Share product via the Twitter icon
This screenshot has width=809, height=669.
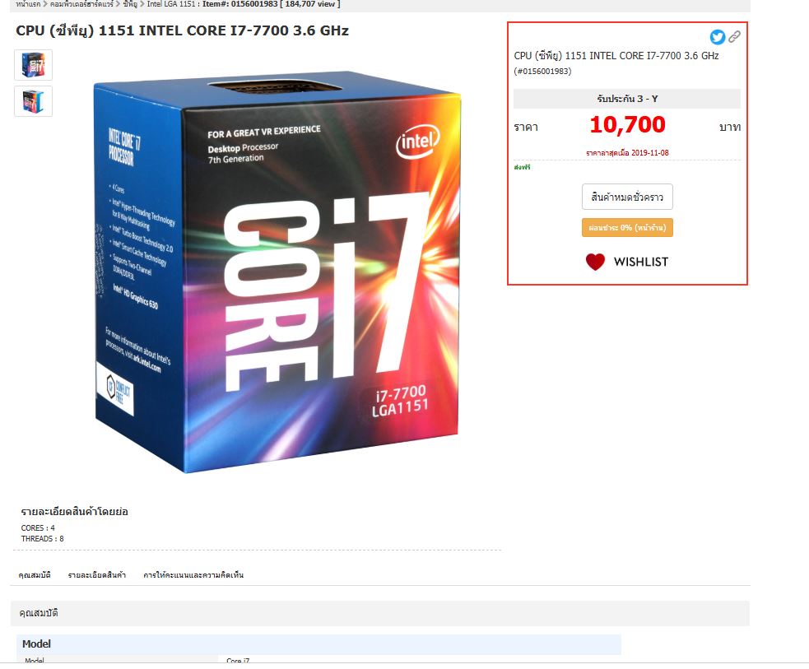[x=717, y=37]
